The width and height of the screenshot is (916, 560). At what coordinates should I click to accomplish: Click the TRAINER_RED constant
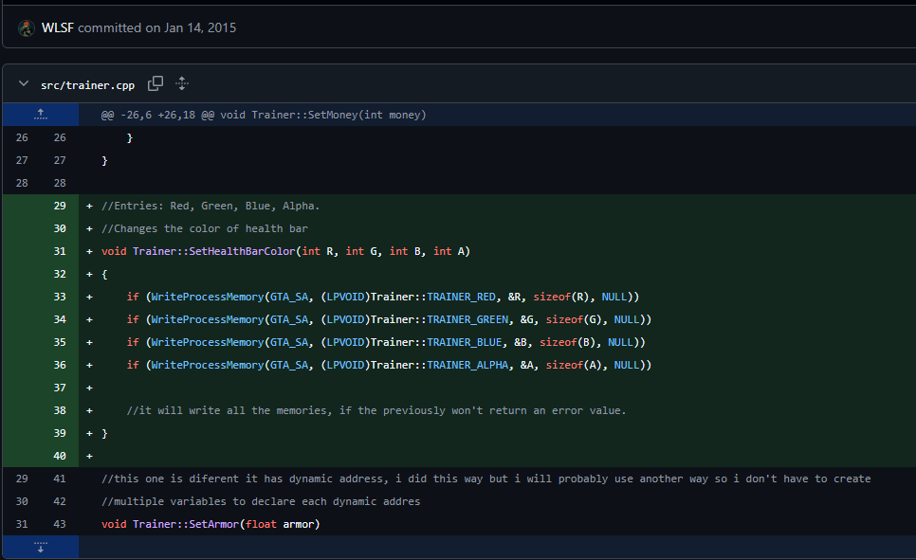pos(462,297)
